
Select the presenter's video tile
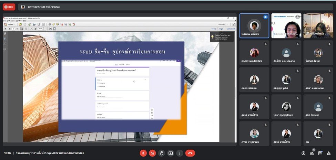pos(254,25)
